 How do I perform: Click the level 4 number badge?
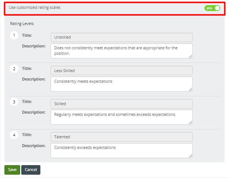point(14,135)
